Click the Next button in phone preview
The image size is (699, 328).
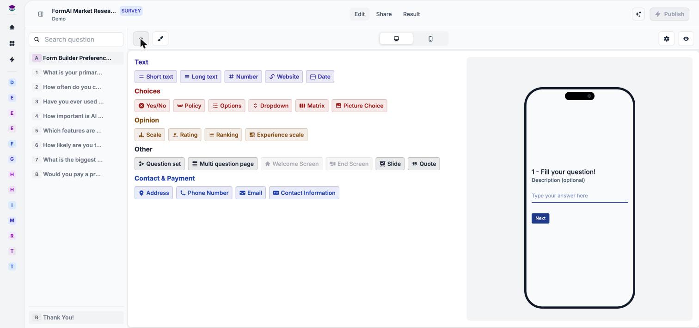click(x=540, y=218)
